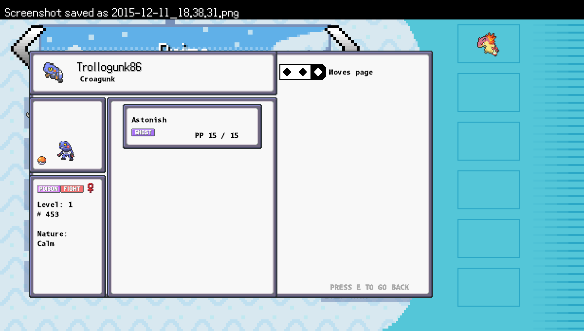Click the Moves page label
Image resolution: width=584 pixels, height=331 pixels.
click(351, 73)
